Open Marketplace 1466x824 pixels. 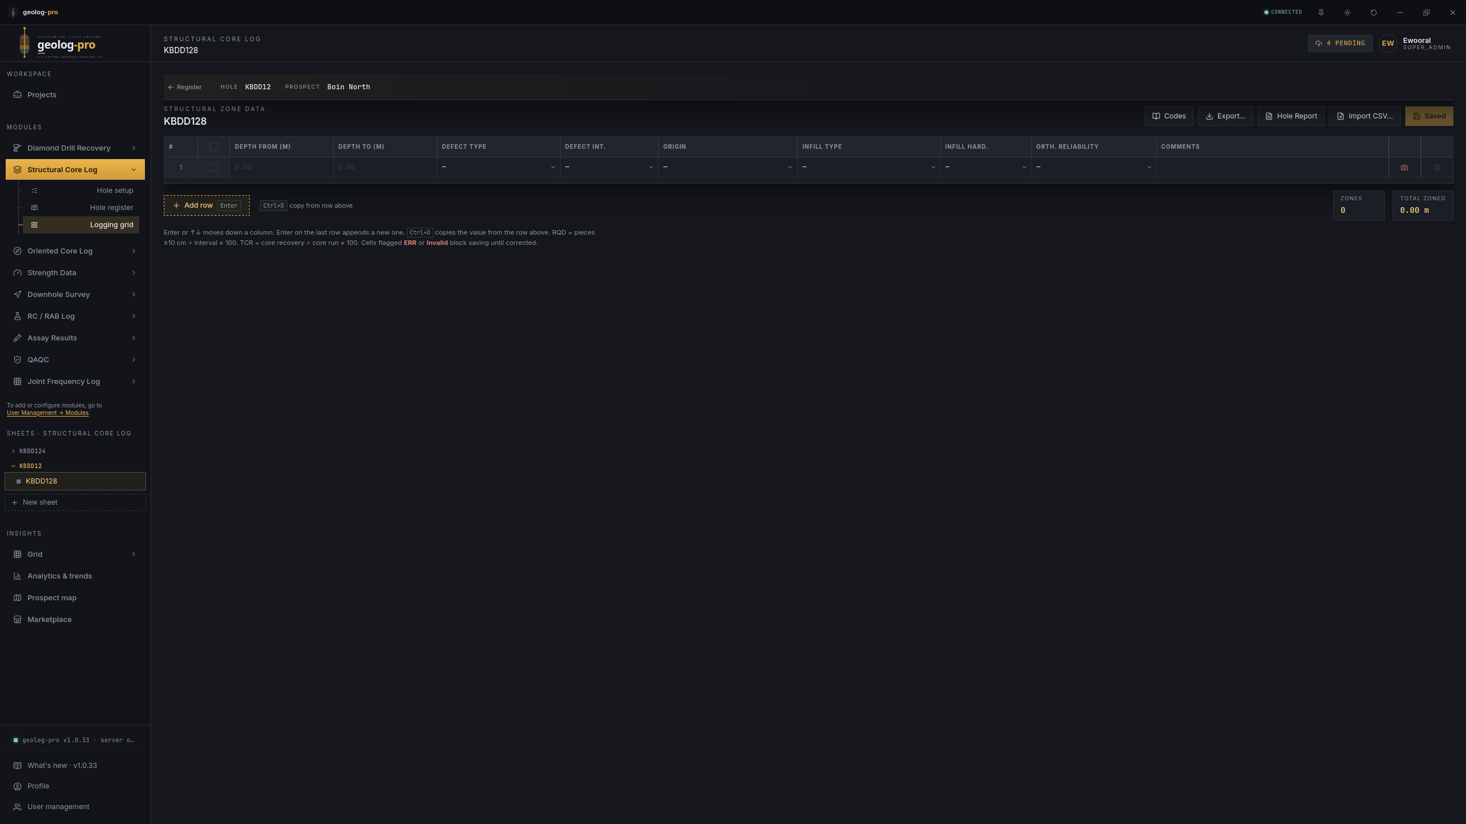click(x=75, y=619)
